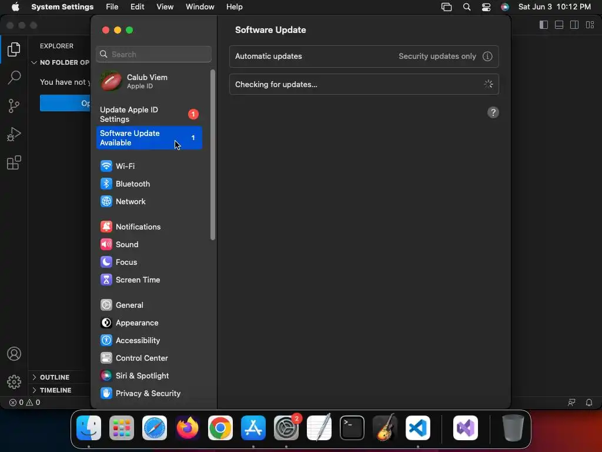Open Google Chrome from the Dock
Image resolution: width=602 pixels, height=452 pixels.
(220, 428)
